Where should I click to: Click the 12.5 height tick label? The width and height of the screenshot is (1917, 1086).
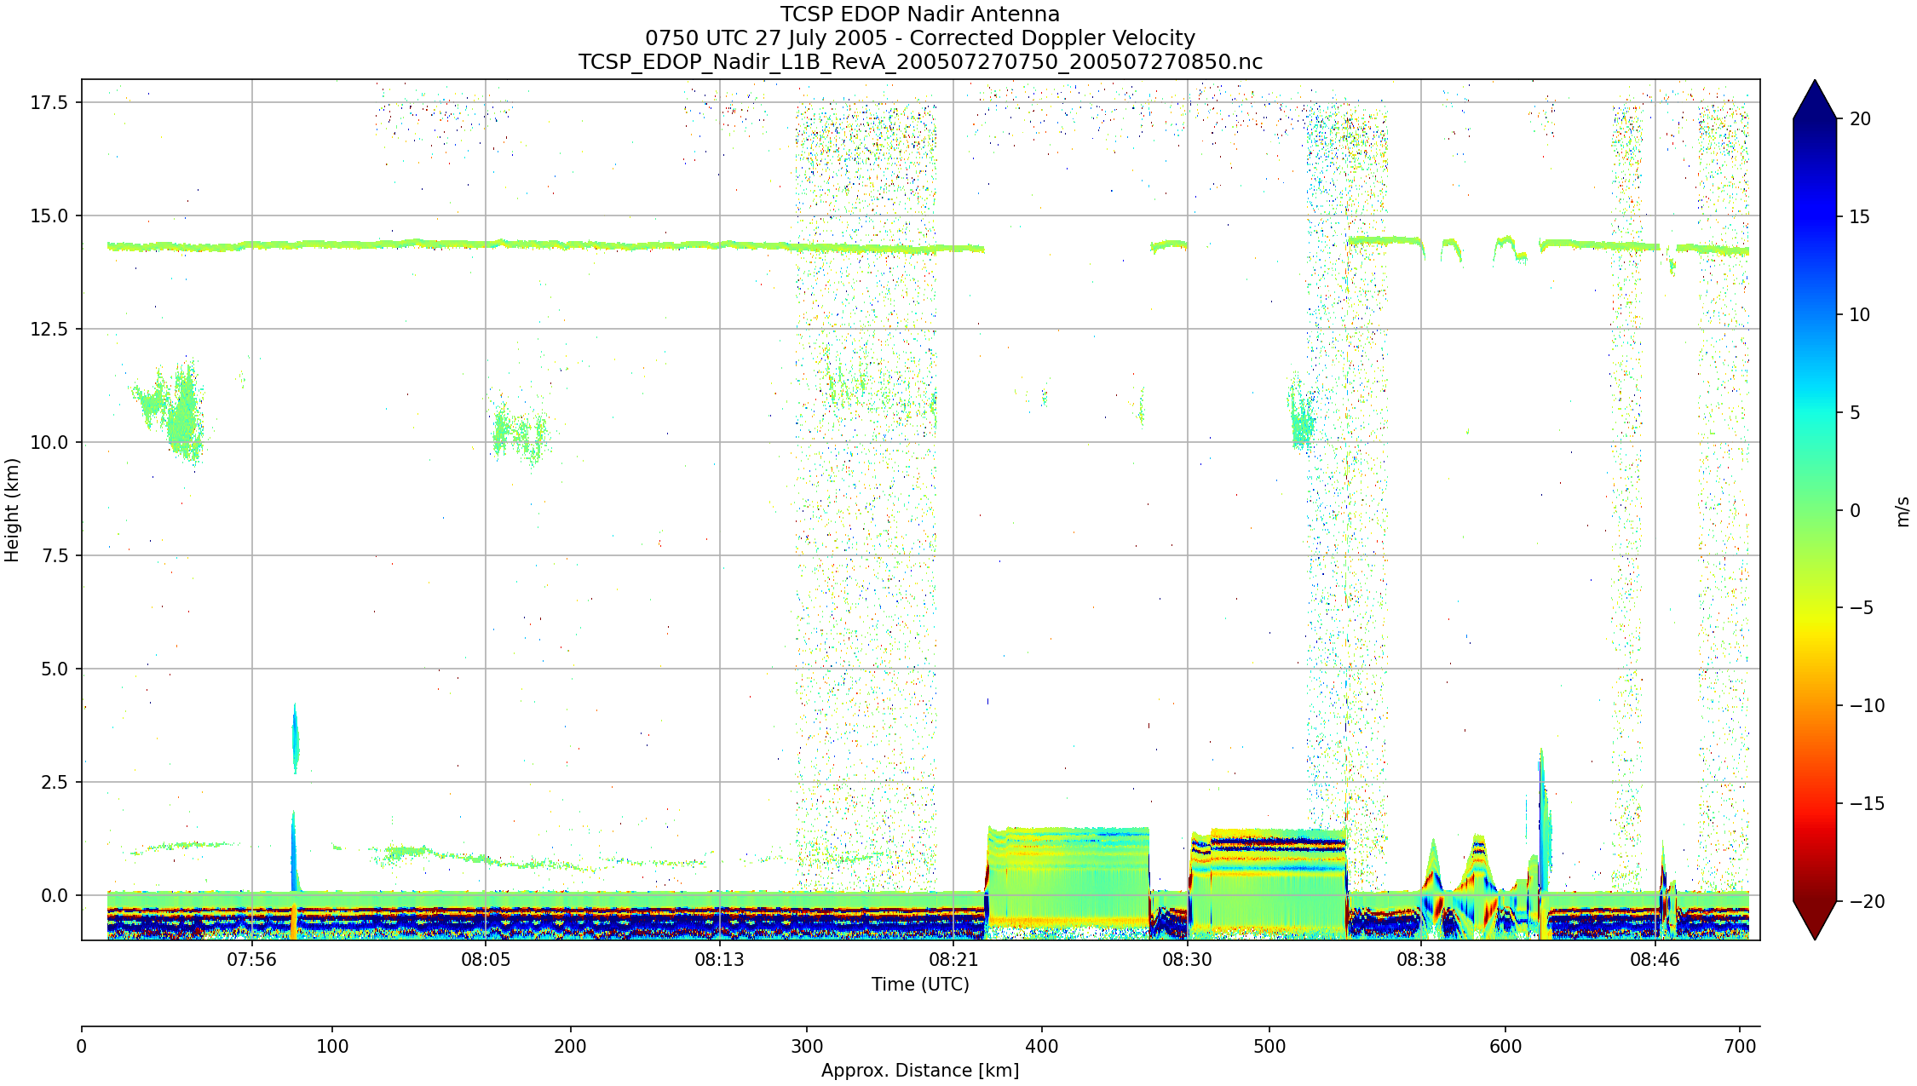tap(49, 329)
